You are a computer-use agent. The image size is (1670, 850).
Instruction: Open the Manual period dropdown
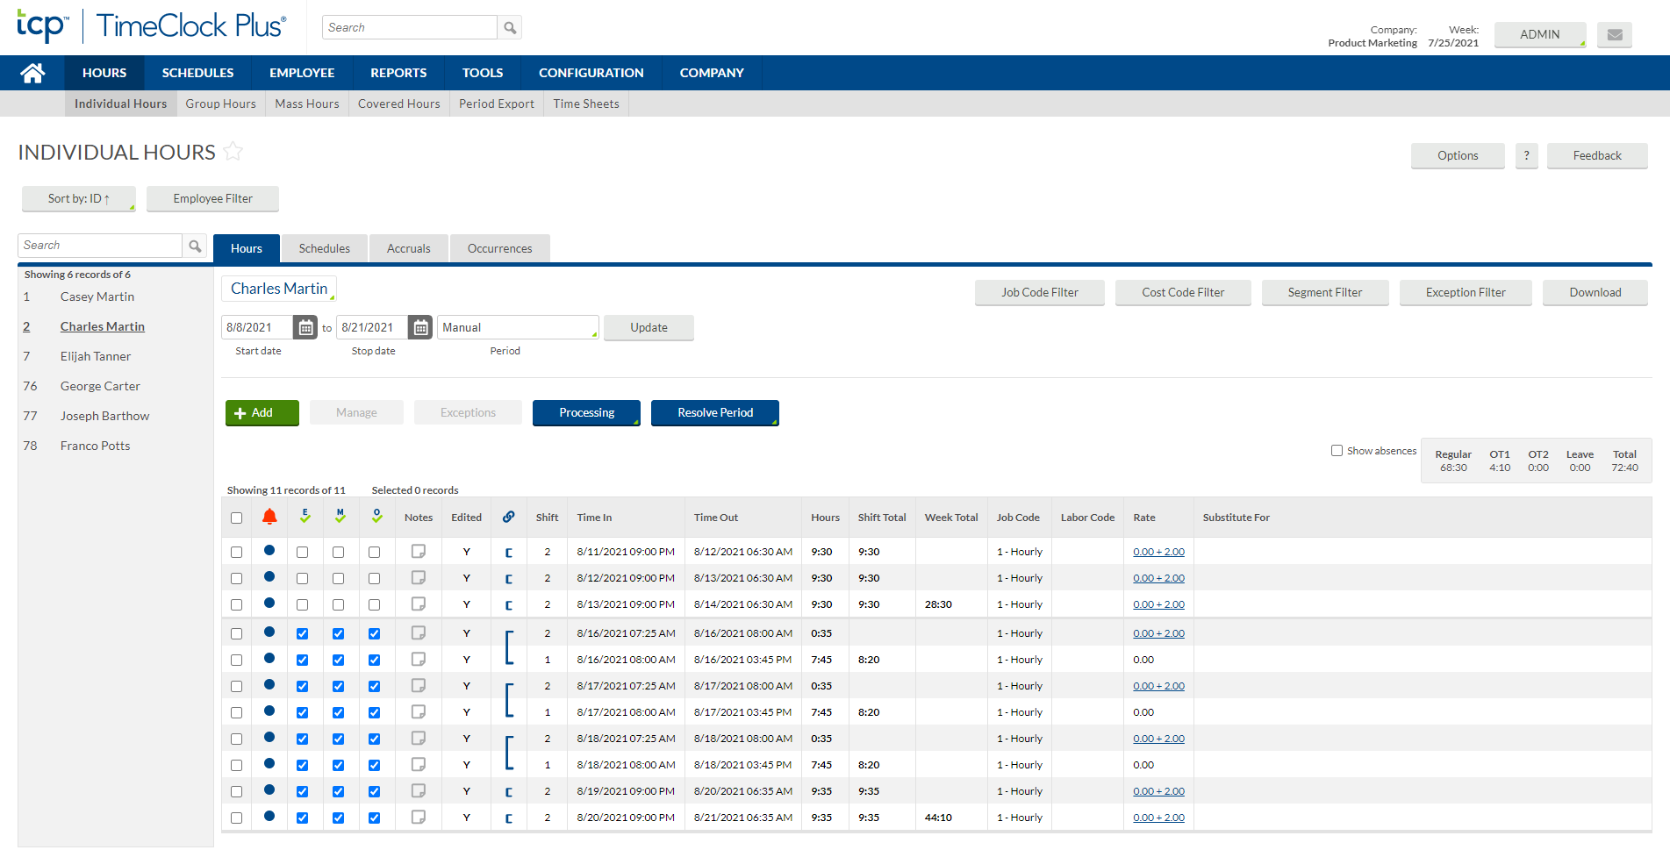[x=518, y=328]
